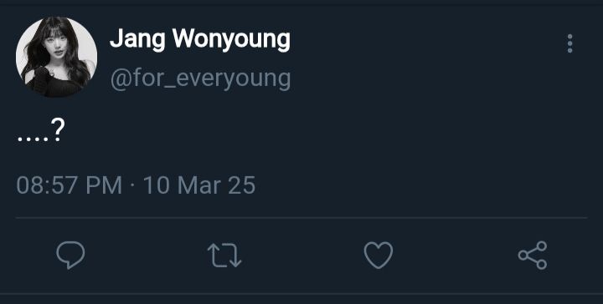Open Jang Wonyoung display name profile
603x304 pixels.
200,40
